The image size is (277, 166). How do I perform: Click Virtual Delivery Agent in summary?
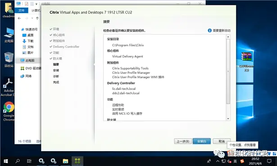[x=127, y=56]
